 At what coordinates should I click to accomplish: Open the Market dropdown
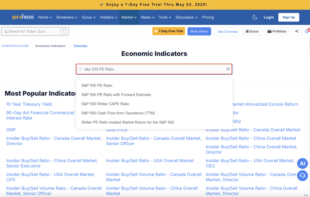pyautogui.click(x=129, y=17)
